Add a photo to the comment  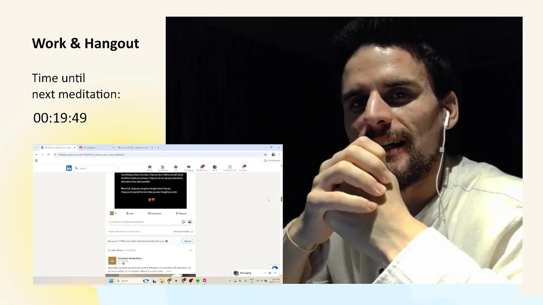190,222
